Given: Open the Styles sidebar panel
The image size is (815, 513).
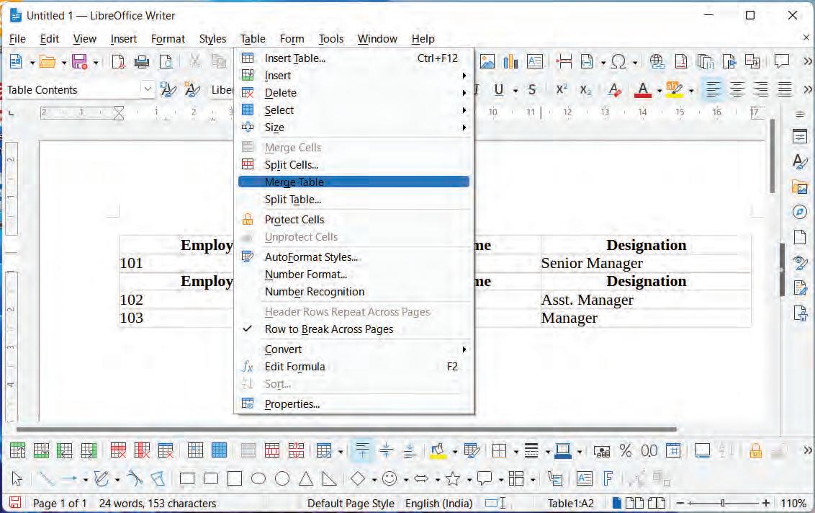Looking at the screenshot, I should 800,162.
